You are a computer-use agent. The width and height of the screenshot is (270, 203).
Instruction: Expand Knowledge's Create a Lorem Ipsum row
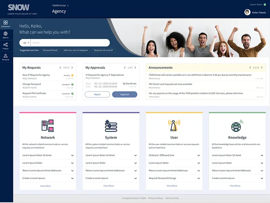pos(262,178)
